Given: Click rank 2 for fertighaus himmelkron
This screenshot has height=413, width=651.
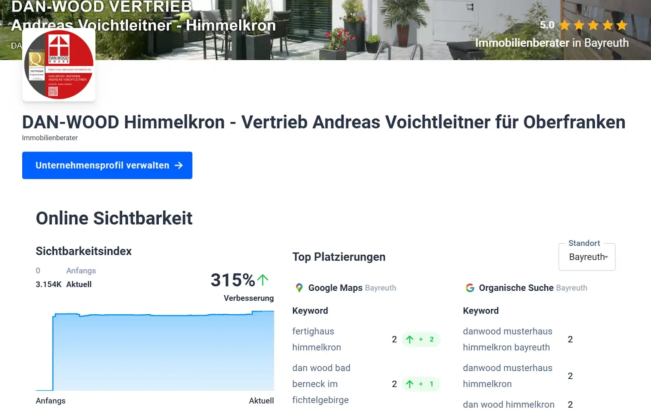Looking at the screenshot, I should coord(394,339).
